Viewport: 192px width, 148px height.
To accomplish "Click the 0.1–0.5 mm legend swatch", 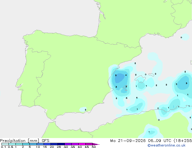I will [x=5, y=144].
